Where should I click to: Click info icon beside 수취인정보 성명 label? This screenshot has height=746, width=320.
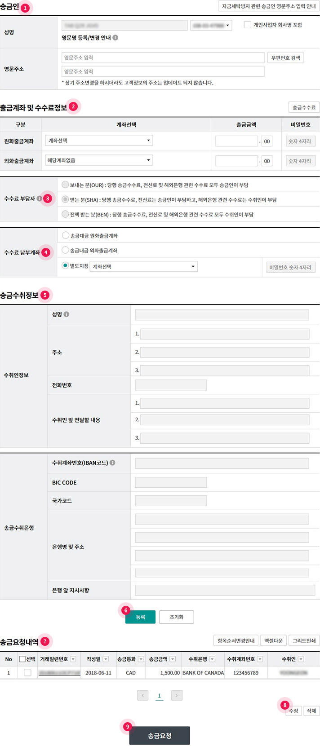click(x=67, y=314)
